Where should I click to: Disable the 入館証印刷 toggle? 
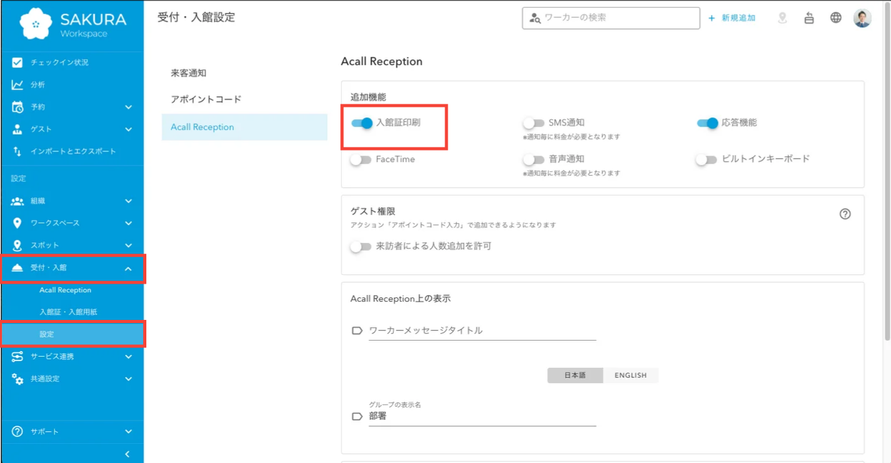click(x=362, y=123)
